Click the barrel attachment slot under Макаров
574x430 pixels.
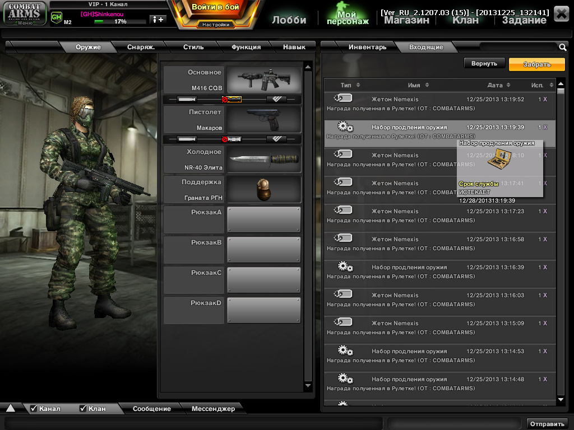point(187,139)
